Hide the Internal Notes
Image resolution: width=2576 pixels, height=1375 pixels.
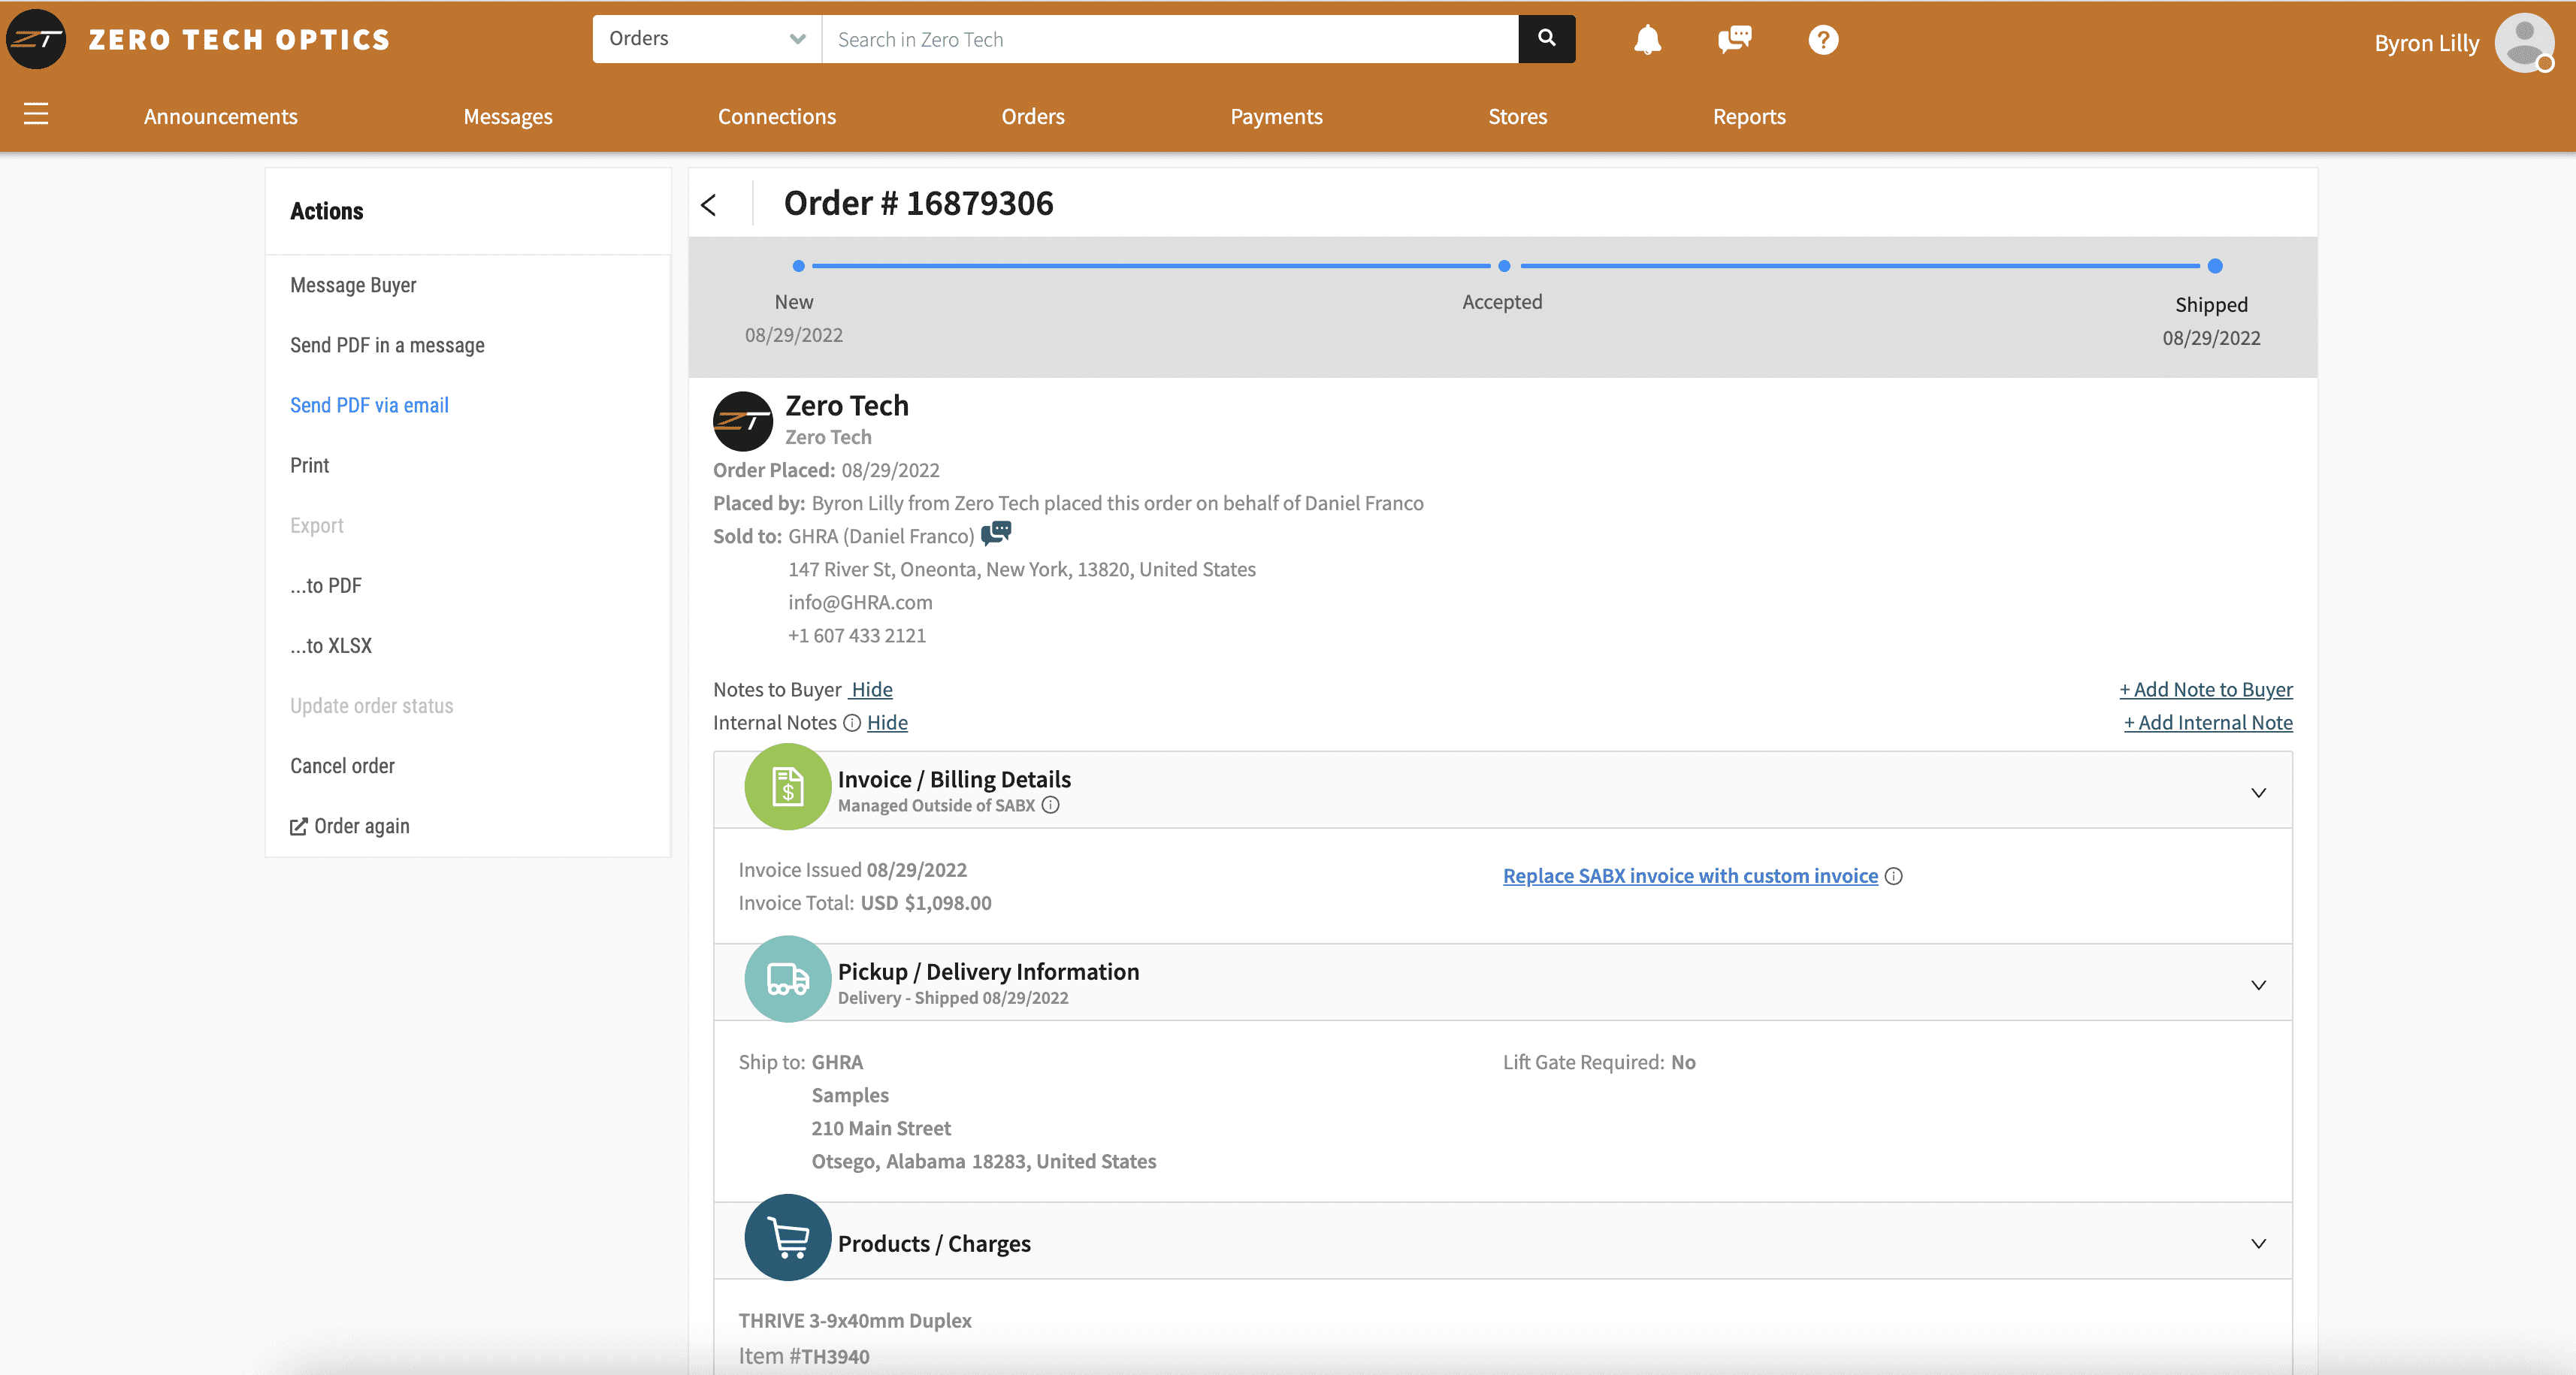coord(887,723)
